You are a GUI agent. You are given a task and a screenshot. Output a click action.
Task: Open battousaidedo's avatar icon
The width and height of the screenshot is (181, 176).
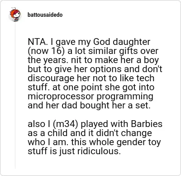(x=15, y=15)
